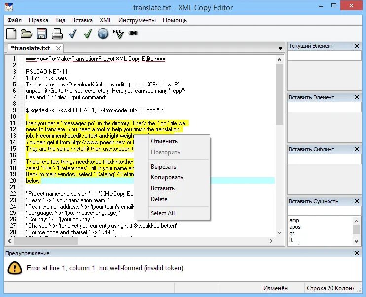Click the Строка 20 status bar field
The height and width of the screenshot is (297, 366).
point(330,288)
